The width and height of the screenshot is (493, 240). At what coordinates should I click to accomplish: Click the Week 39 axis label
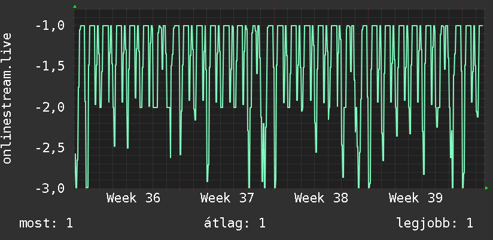416,198
